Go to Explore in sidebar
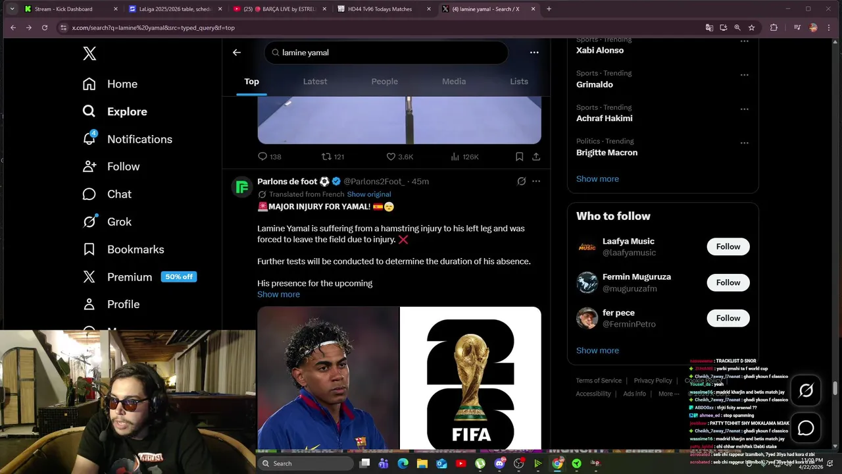 coord(114,112)
